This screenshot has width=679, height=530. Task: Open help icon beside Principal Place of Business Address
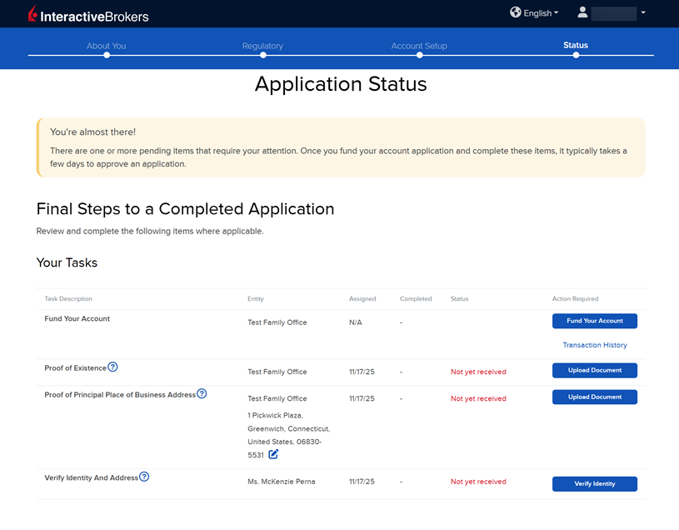[202, 394]
